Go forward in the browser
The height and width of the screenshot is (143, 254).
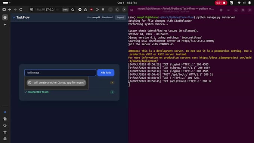coord(15,10)
